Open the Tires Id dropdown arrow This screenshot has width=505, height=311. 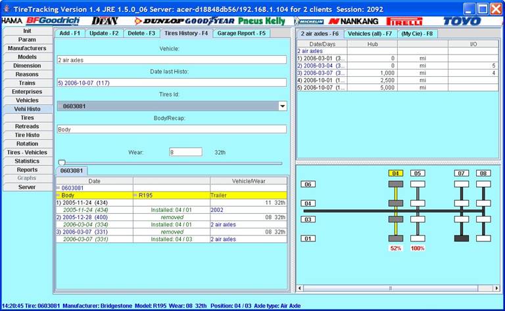(x=283, y=106)
